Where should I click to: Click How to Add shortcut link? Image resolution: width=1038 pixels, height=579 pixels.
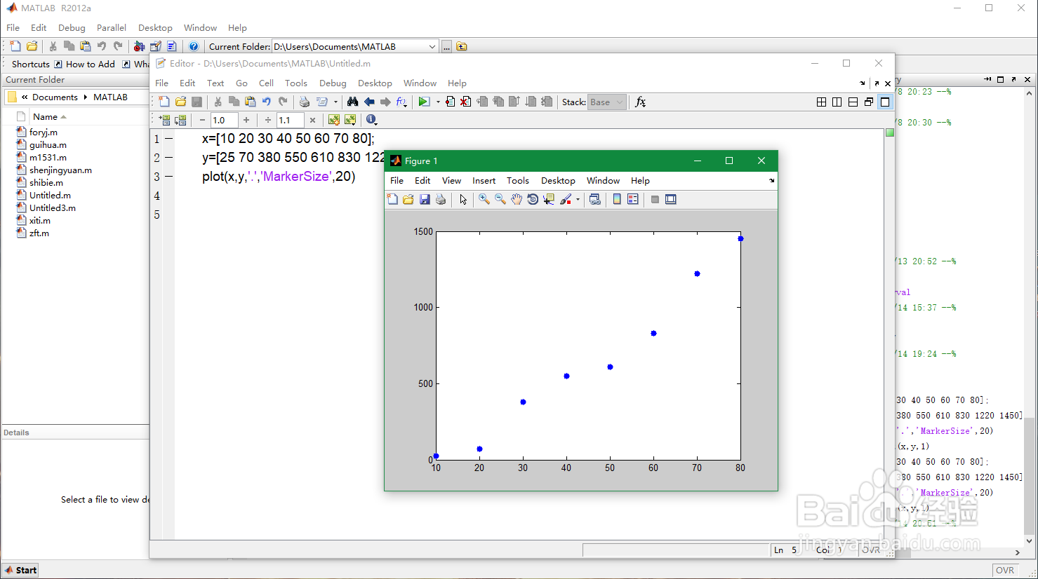[84, 64]
